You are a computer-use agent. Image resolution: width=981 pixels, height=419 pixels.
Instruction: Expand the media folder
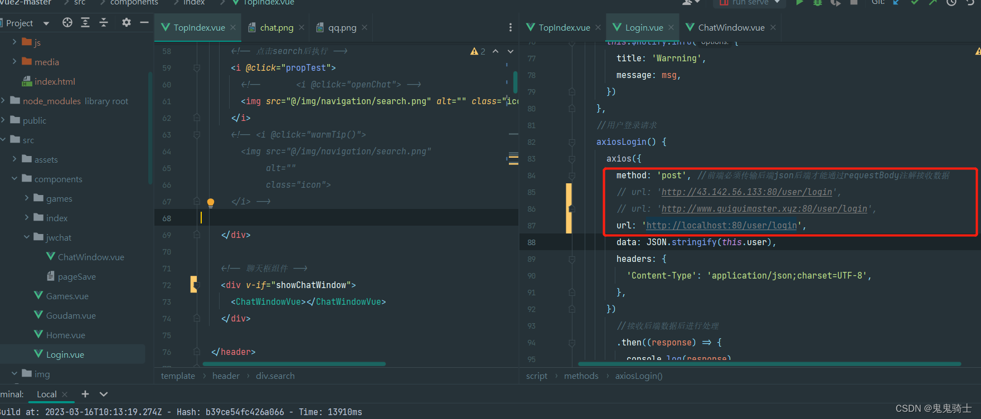point(14,61)
